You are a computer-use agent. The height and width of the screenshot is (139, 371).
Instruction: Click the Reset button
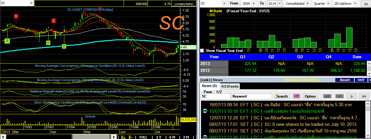pos(345,80)
